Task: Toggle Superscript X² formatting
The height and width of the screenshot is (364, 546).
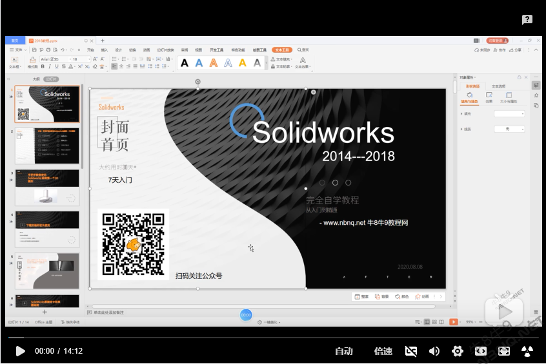Action: click(80, 66)
